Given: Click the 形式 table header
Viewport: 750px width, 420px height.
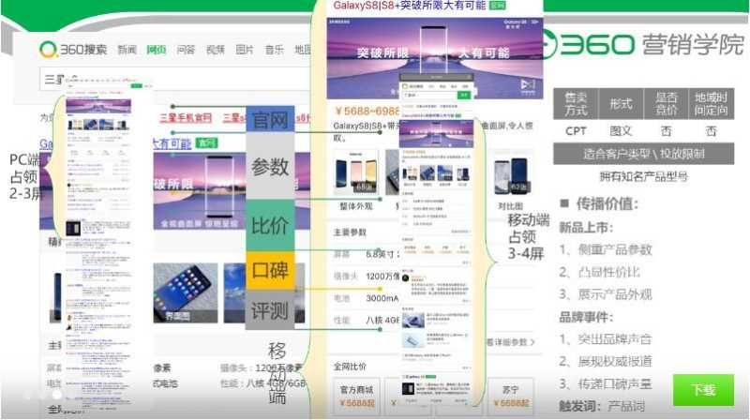Looking at the screenshot, I should coord(621,104).
